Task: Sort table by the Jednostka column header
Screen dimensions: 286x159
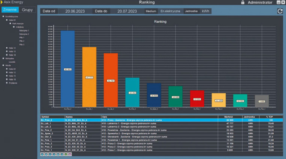Action: click(x=250, y=117)
